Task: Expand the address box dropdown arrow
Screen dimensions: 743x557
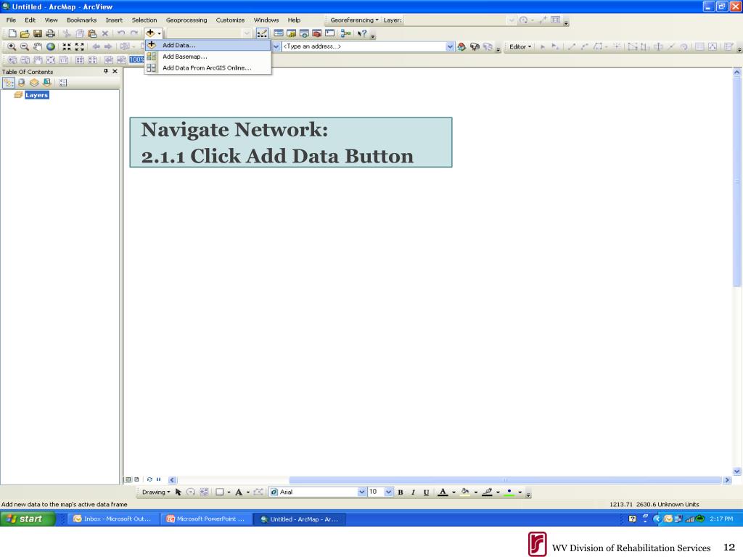Action: click(x=450, y=46)
